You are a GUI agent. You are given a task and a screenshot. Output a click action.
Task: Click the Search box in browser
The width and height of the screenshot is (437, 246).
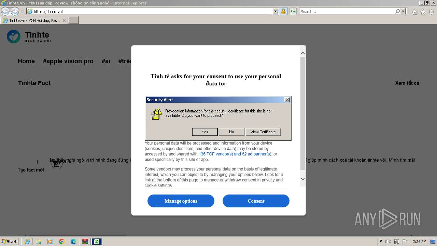coord(347,12)
